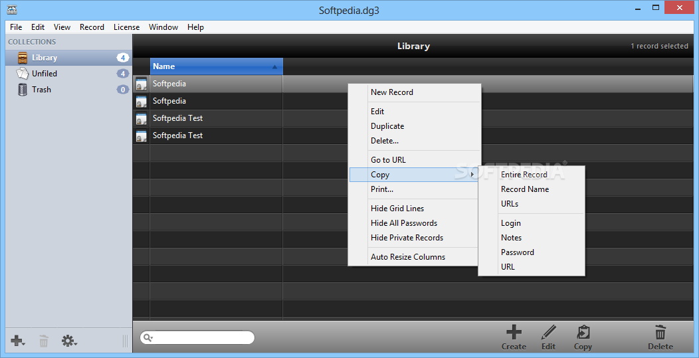Select the last Softpedia Test record name
699x358 pixels.
[177, 136]
